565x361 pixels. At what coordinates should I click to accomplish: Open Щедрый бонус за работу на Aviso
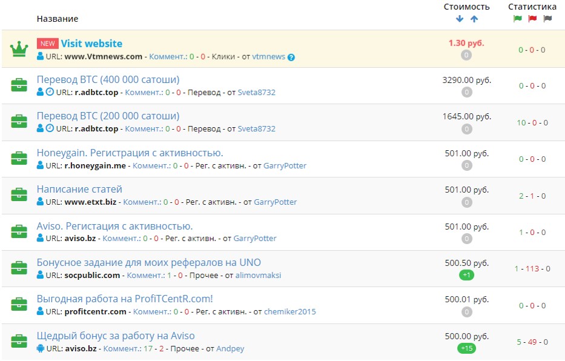coord(116,336)
